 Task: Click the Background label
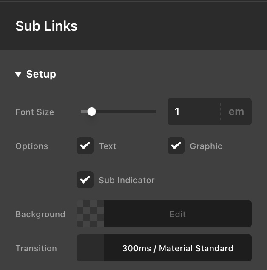coord(40,214)
